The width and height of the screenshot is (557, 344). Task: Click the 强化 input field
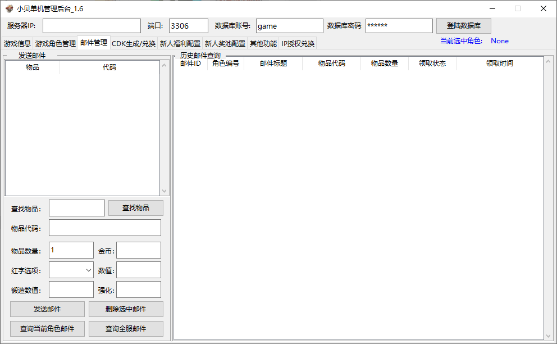(139, 289)
